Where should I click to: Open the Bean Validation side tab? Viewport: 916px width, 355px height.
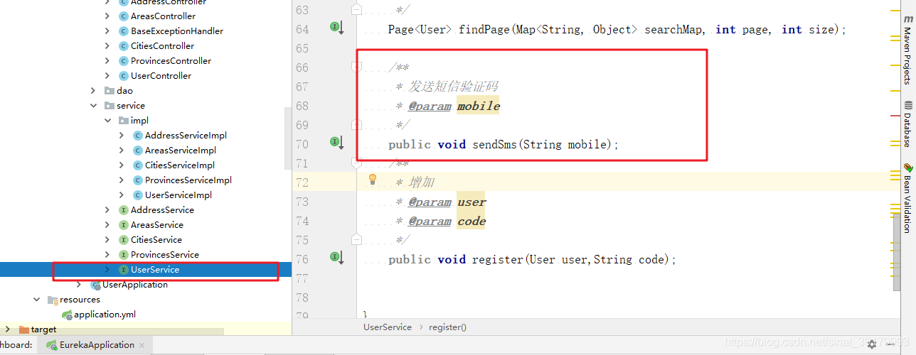(907, 197)
